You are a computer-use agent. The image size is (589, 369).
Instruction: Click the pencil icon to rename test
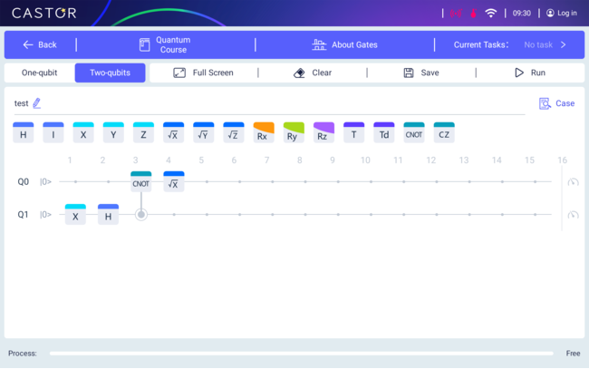pyautogui.click(x=37, y=103)
